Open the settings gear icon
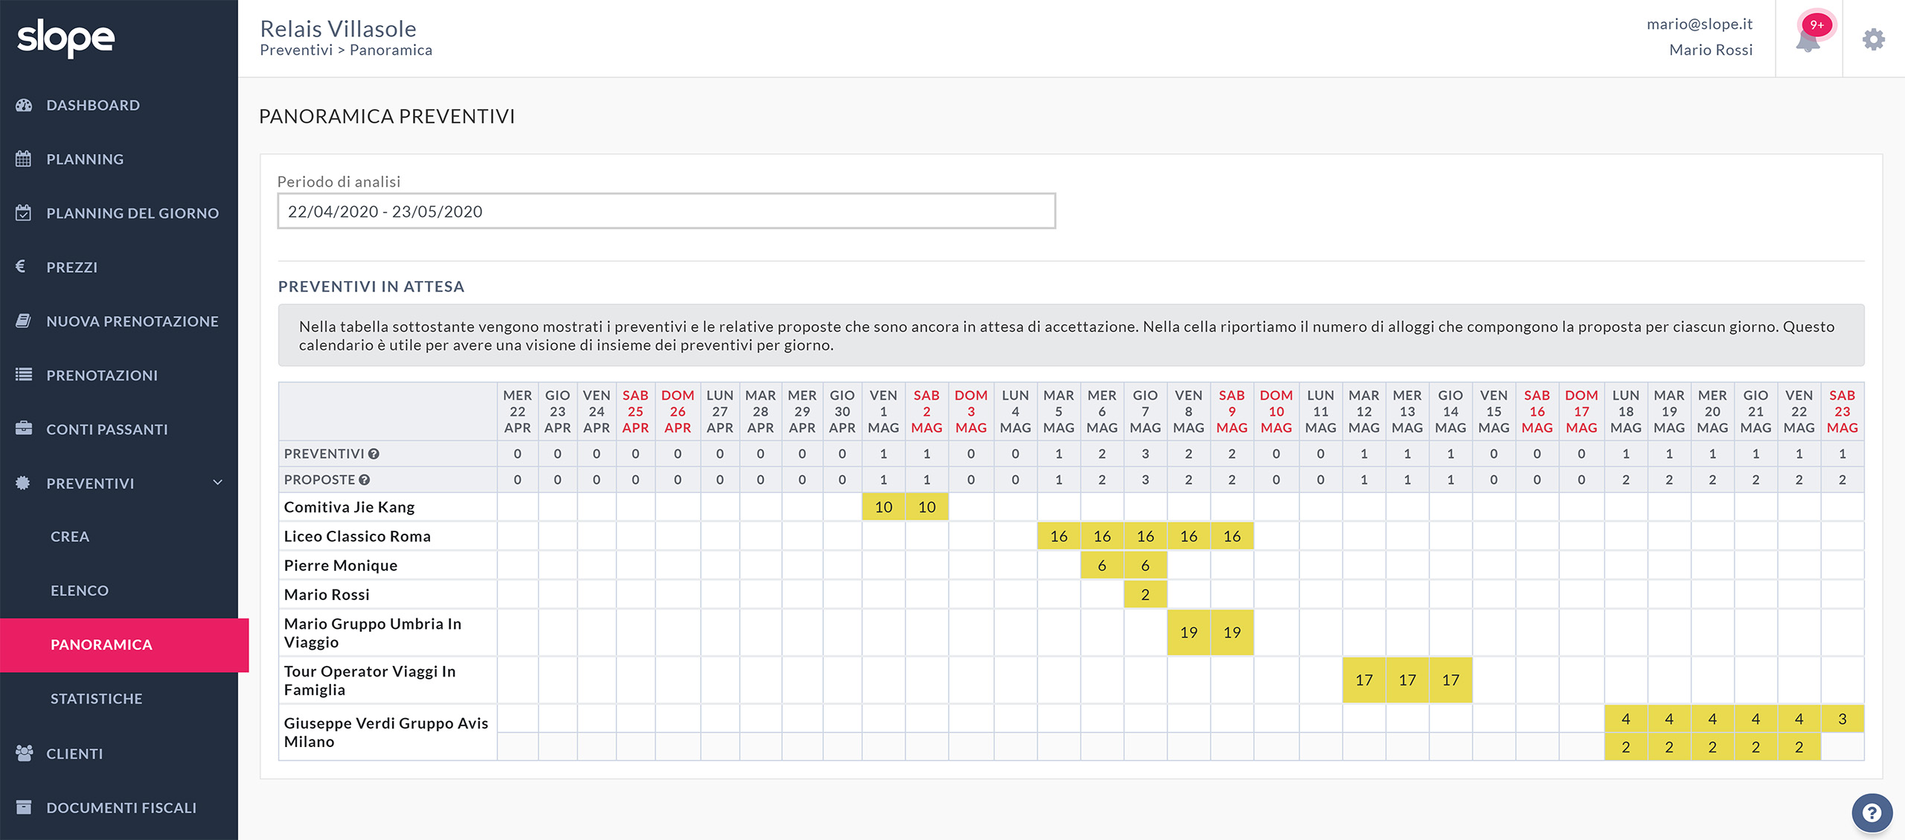 pos(1874,39)
